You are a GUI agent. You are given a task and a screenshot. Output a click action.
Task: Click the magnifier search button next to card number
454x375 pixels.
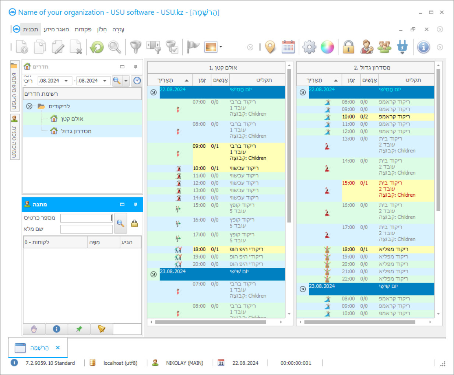pyautogui.click(x=120, y=223)
